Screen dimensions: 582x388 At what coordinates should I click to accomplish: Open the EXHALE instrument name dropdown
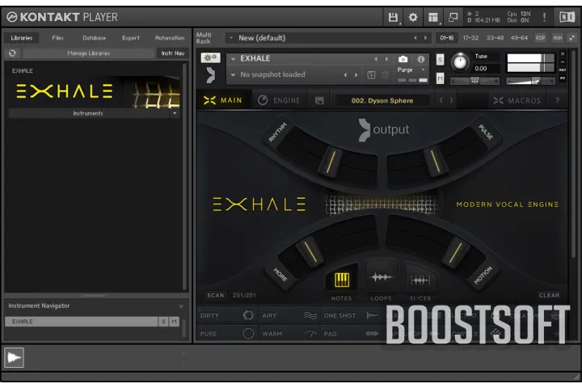(233, 59)
